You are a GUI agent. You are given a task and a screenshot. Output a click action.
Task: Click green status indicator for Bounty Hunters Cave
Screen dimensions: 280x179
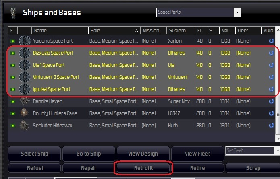pyautogui.click(x=13, y=113)
